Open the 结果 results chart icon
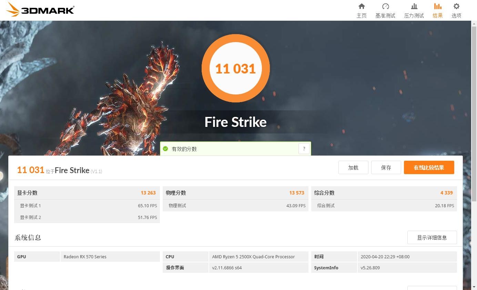 click(438, 6)
